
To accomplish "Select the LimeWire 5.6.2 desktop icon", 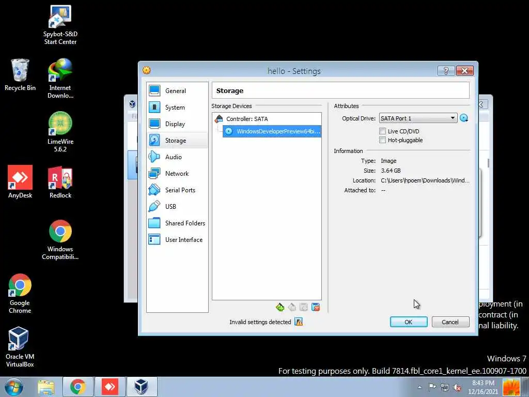I will [x=60, y=132].
